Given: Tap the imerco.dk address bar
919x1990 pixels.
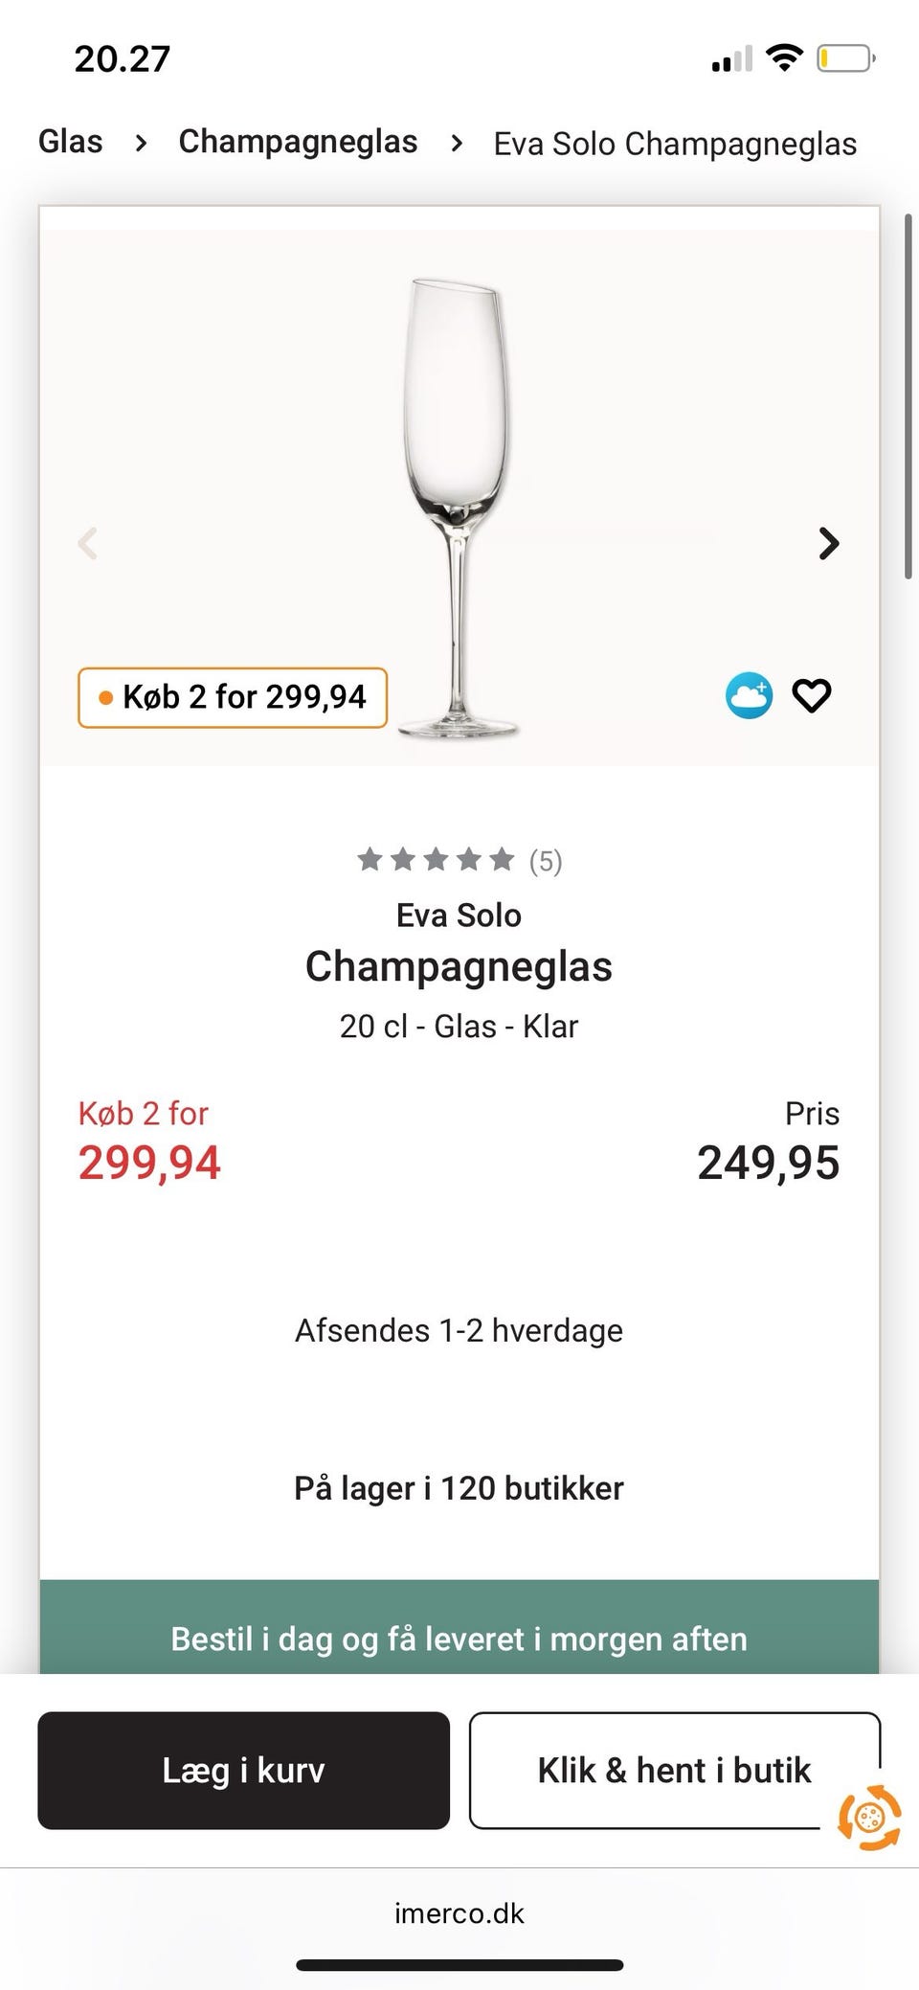Looking at the screenshot, I should pos(459,1913).
